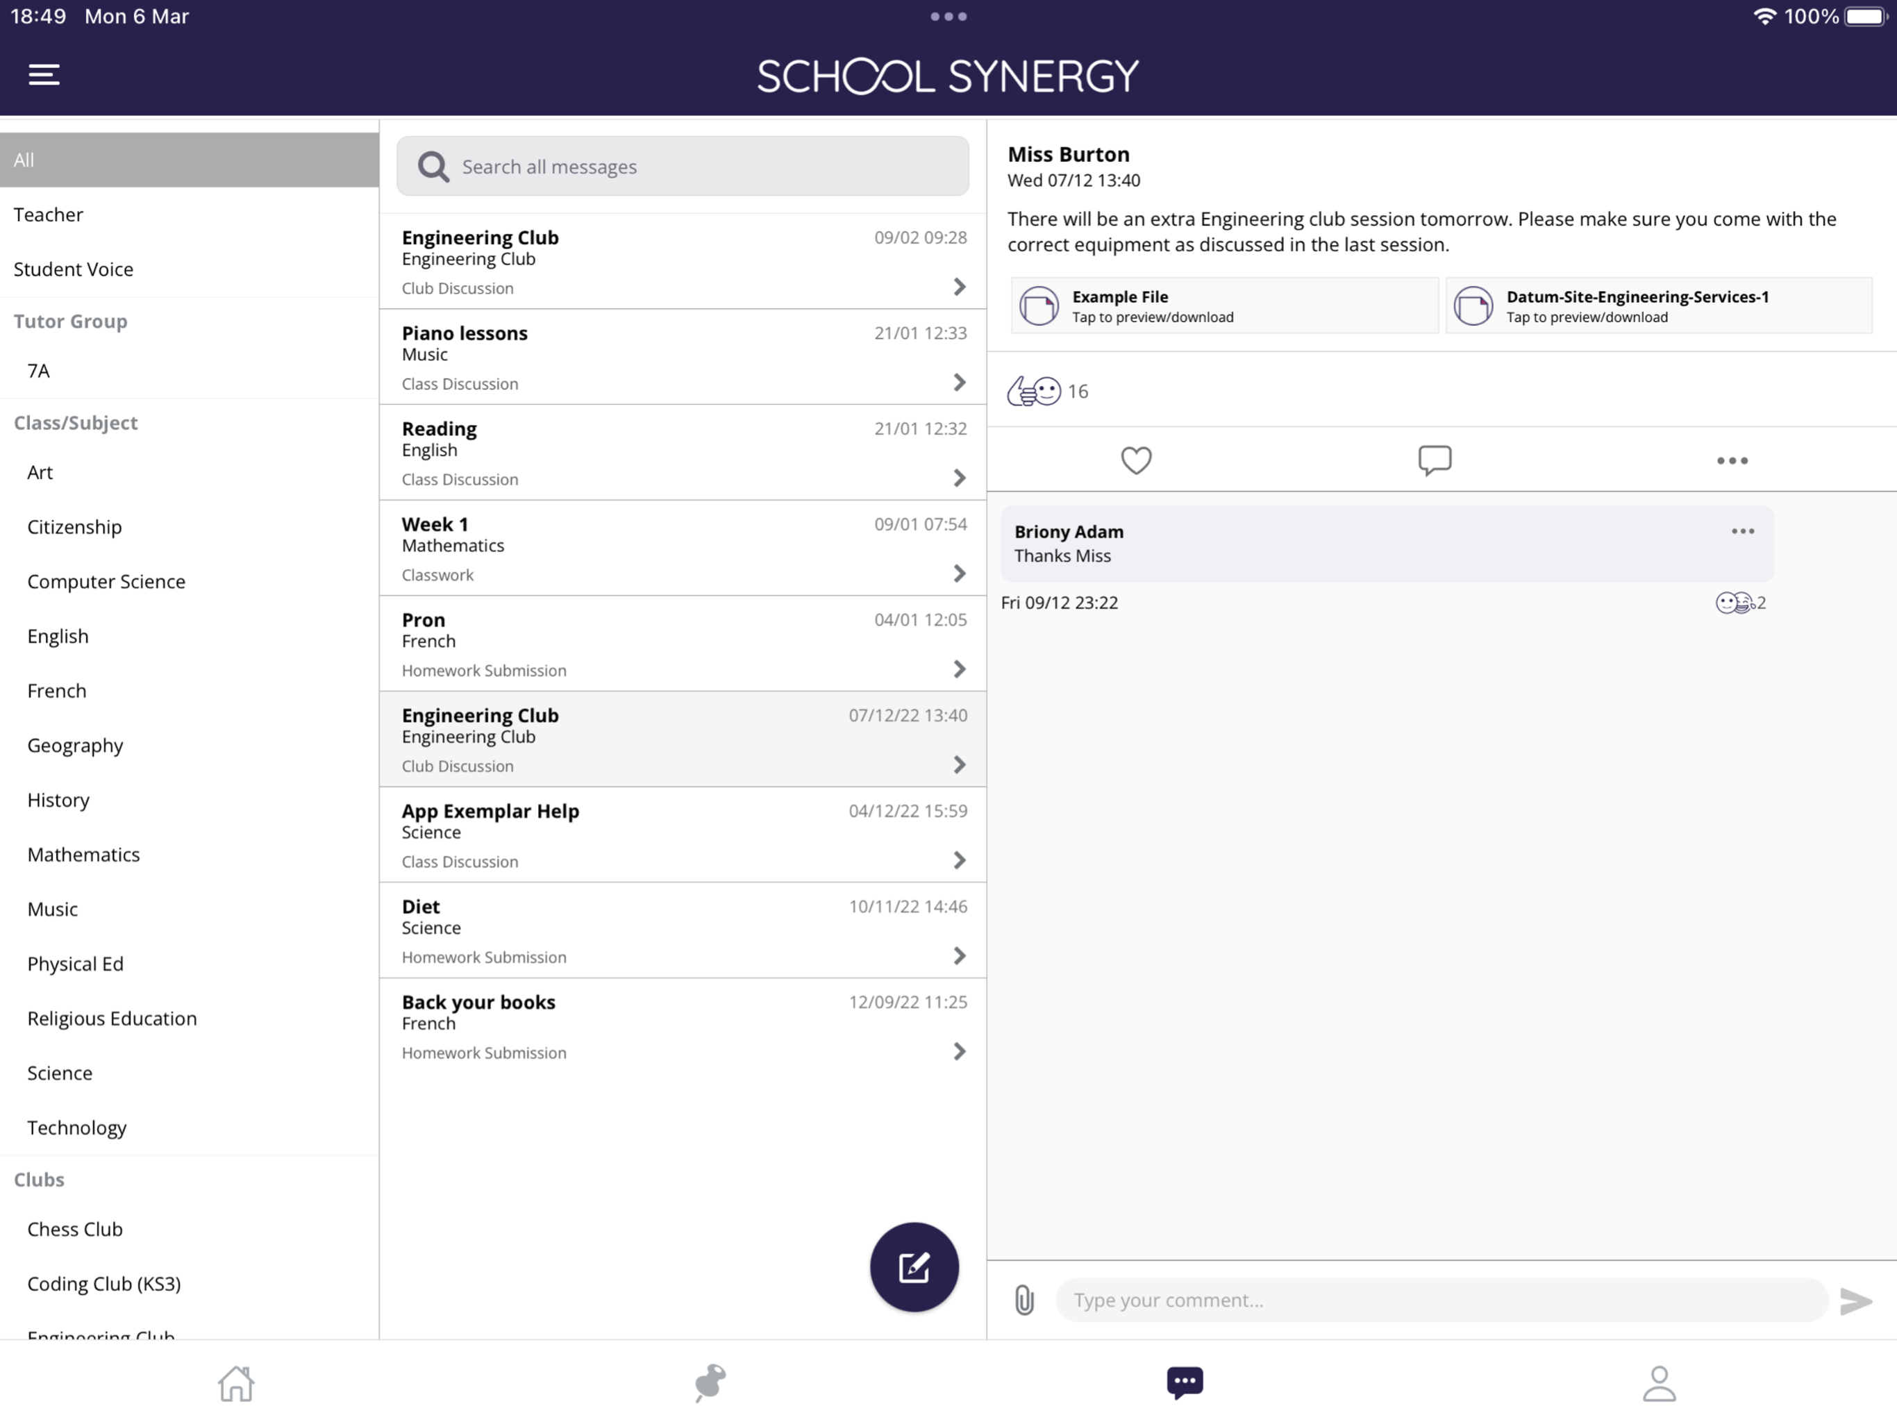1897x1422 pixels.
Task: Open chevron on 07/12/22 Engineering Club message
Action: 960,765
